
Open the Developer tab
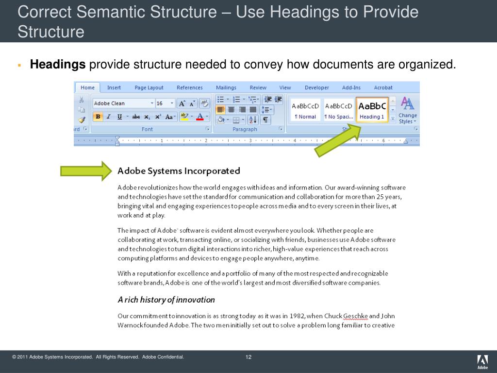click(316, 87)
